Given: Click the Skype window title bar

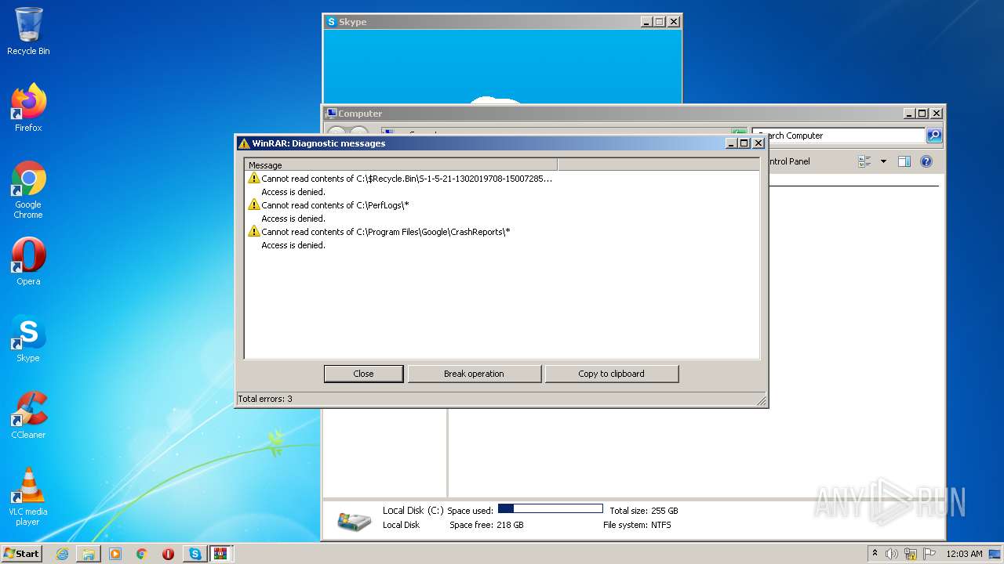Looking at the screenshot, I should pos(502,22).
